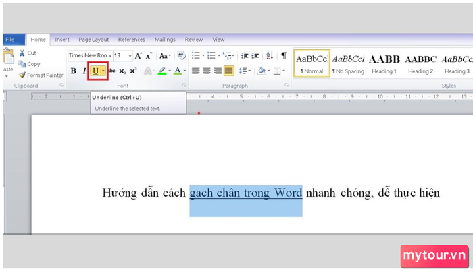
Task: Open the font name dropdown
Action: 110,56
